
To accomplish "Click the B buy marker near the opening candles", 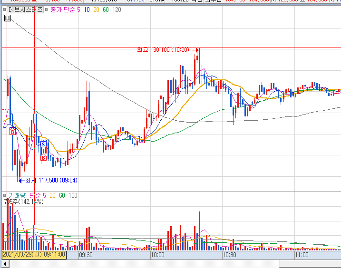I will pyautogui.click(x=13, y=132).
